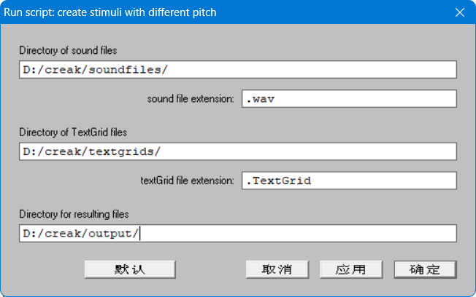Click the 'sound file extension:' label
Screen dimensions: 476x297
click(x=191, y=99)
